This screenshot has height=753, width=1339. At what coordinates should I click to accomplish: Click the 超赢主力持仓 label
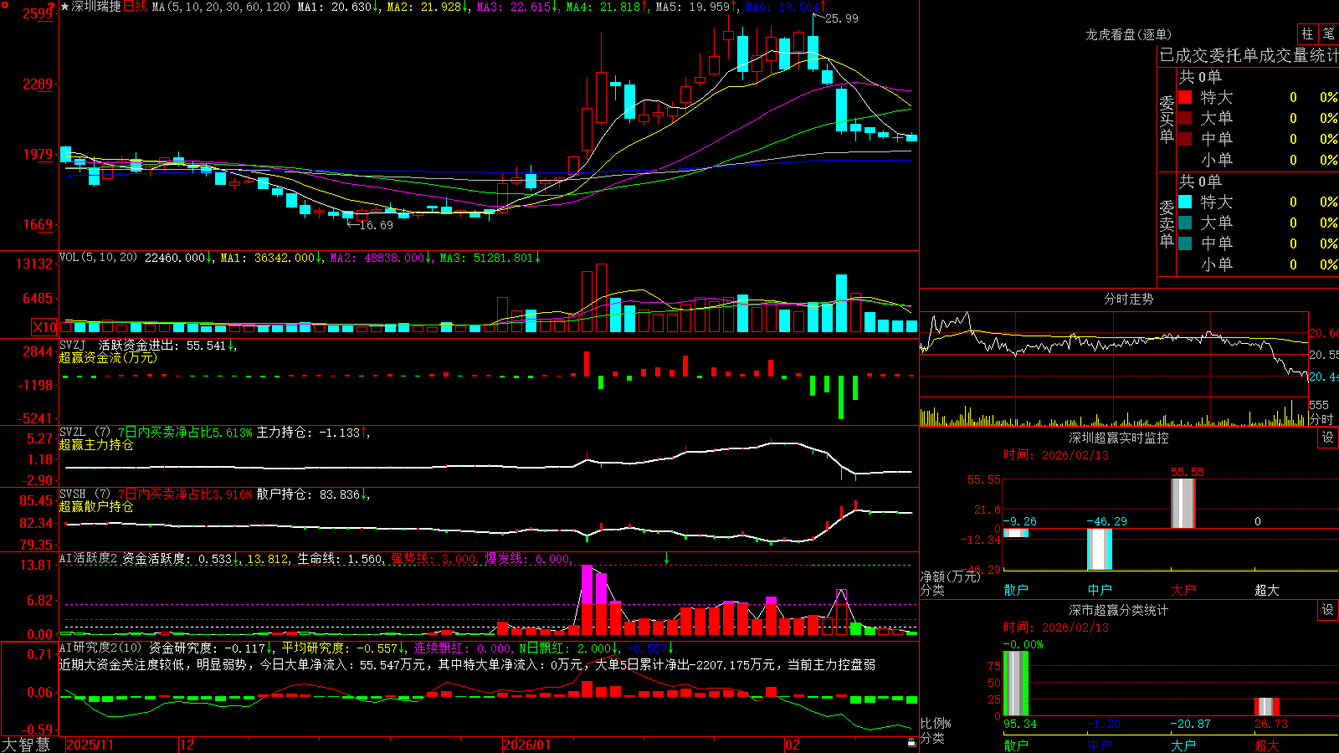[96, 444]
